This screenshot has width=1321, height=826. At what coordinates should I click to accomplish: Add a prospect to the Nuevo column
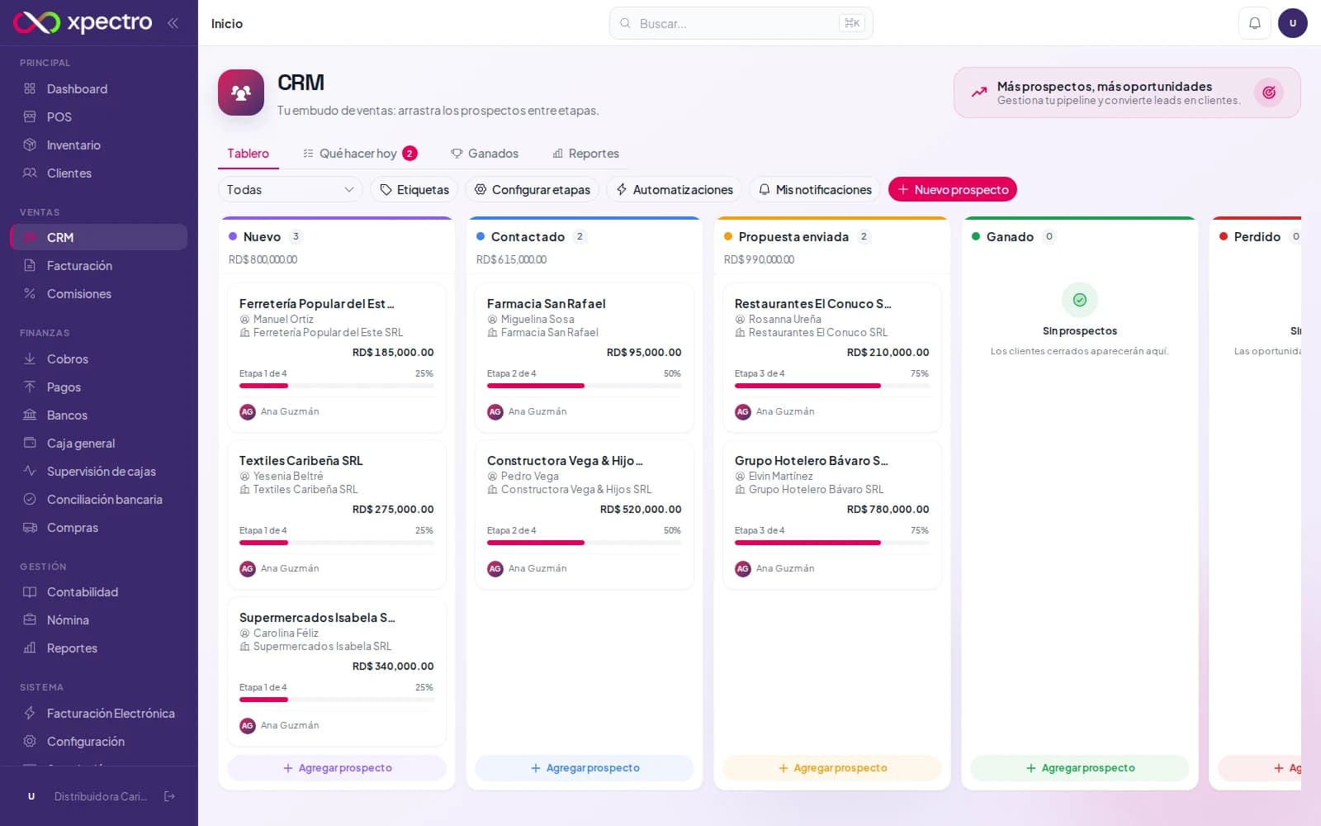pos(337,768)
